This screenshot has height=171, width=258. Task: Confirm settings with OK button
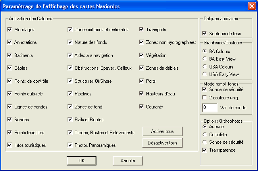pos(82,161)
